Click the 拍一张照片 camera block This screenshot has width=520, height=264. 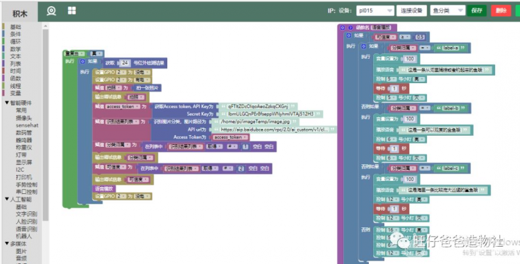(x=147, y=88)
